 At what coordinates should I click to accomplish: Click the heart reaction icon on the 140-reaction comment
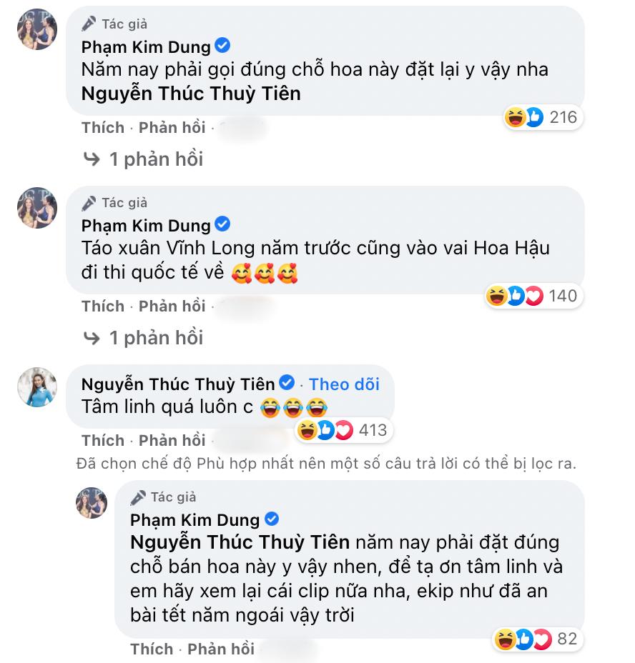[x=533, y=296]
